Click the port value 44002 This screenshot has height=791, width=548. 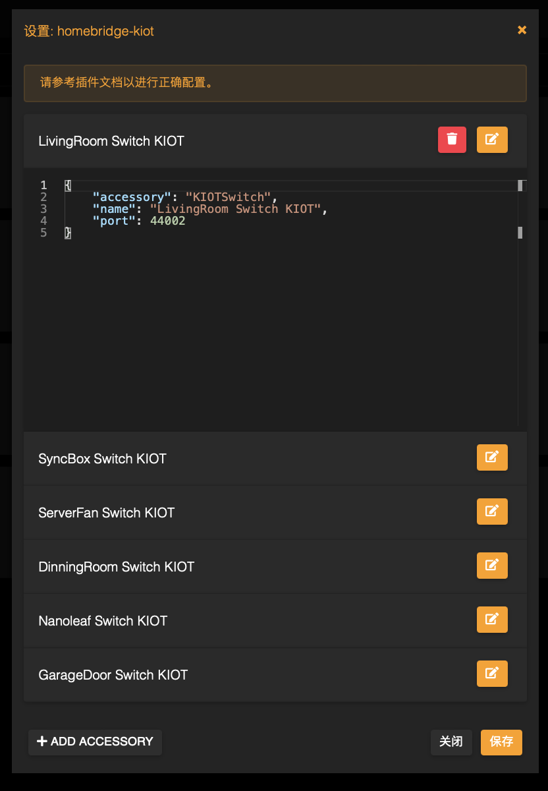point(168,221)
